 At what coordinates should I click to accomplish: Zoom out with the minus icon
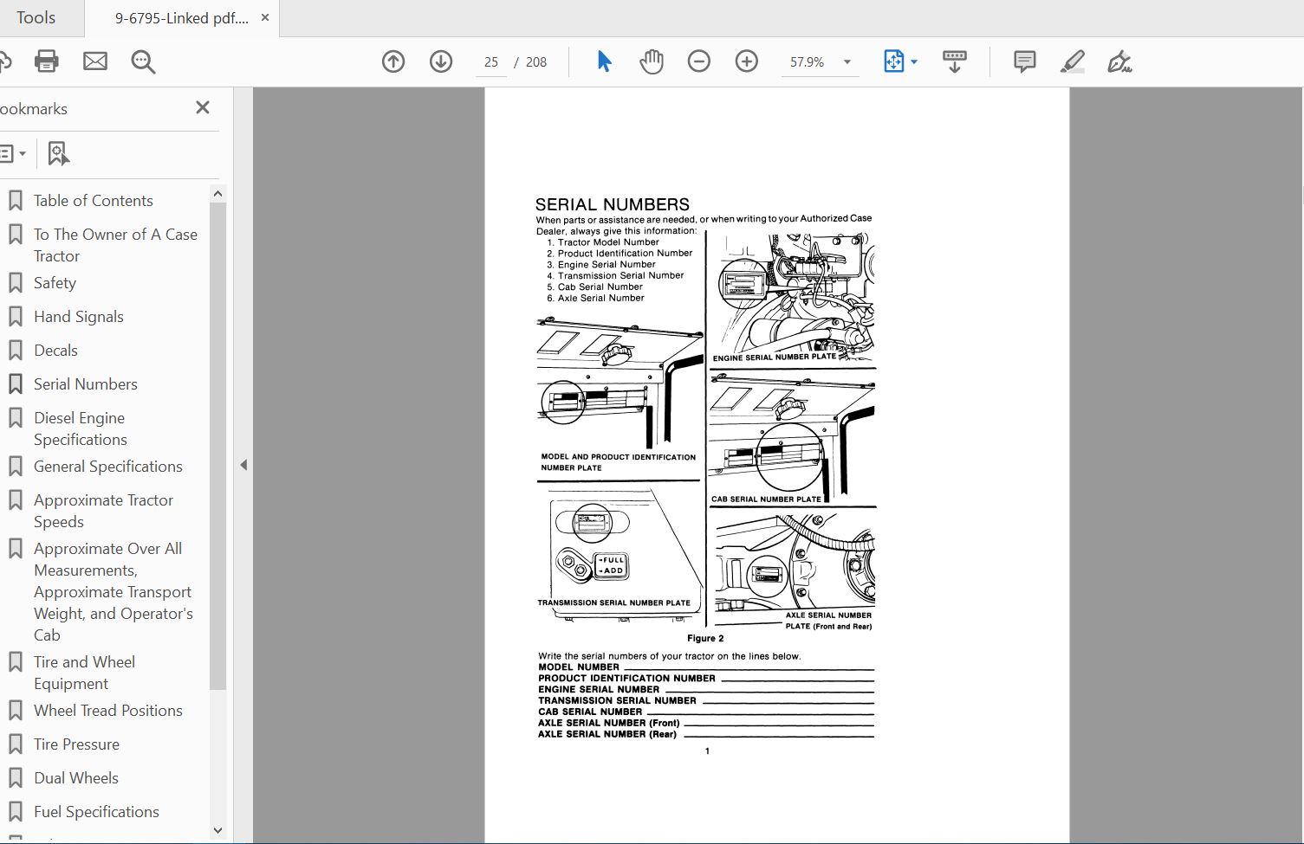pos(698,61)
